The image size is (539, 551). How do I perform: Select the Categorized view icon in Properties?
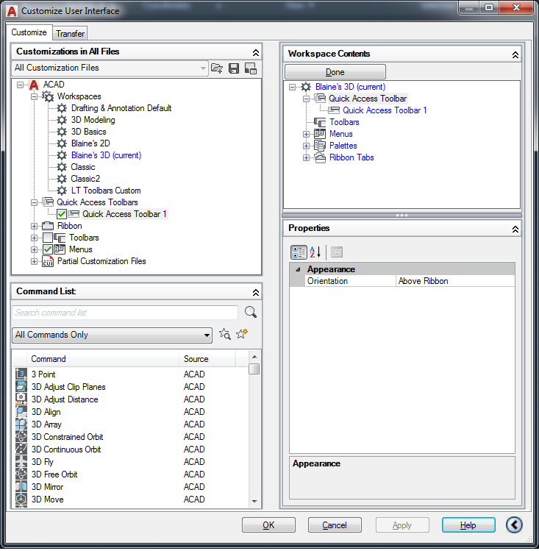point(299,252)
